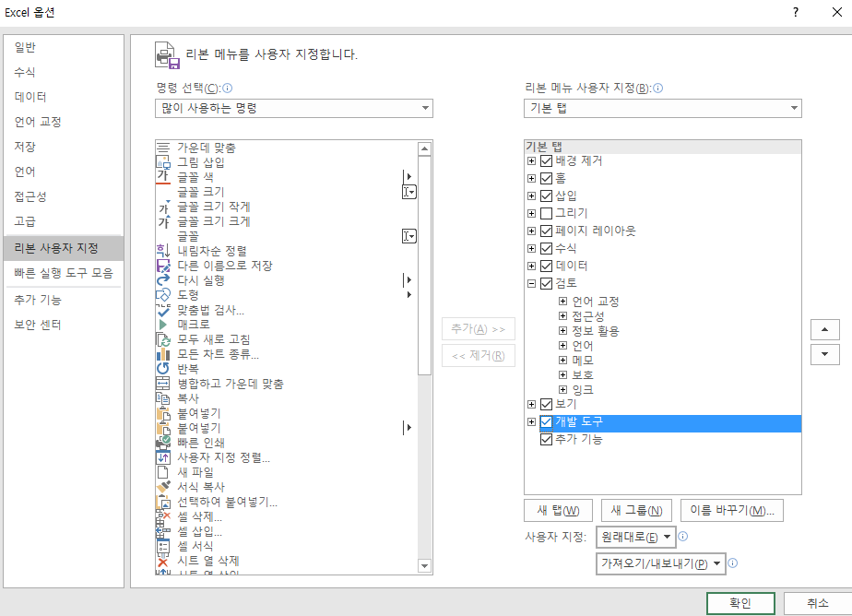The image size is (852, 616).
Task: Expand the 언어 교정 group
Action: point(562,301)
